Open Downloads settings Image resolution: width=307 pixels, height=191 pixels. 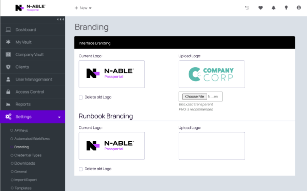click(x=24, y=163)
